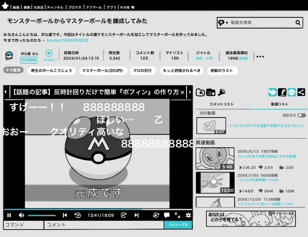The image size is (308, 237).
Task: Open the チャンネル menu item
Action: pyautogui.click(x=55, y=7)
